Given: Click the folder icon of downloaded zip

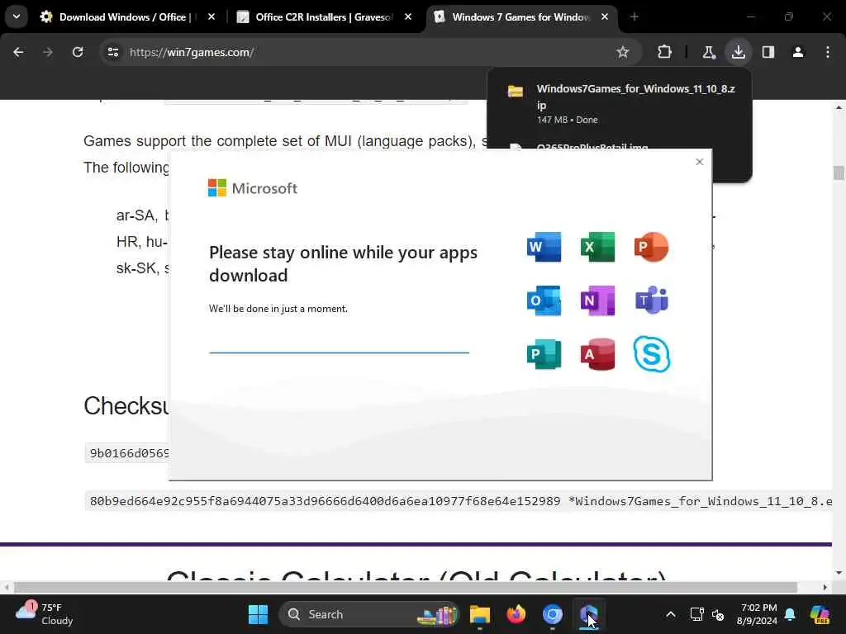Looking at the screenshot, I should pyautogui.click(x=516, y=91).
